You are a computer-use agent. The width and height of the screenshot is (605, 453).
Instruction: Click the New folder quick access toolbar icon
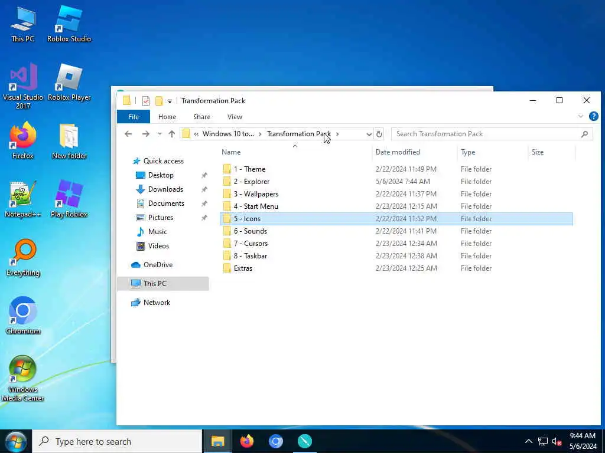coord(158,101)
